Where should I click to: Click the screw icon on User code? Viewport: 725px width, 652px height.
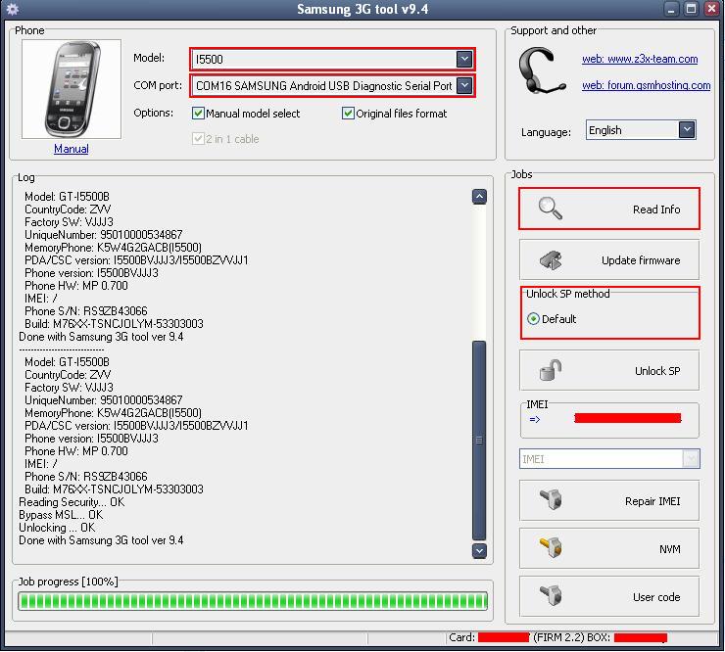coord(551,595)
